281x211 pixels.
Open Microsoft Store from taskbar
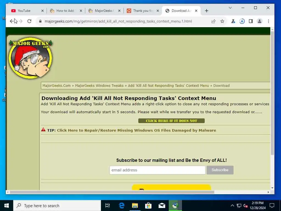tap(148, 206)
